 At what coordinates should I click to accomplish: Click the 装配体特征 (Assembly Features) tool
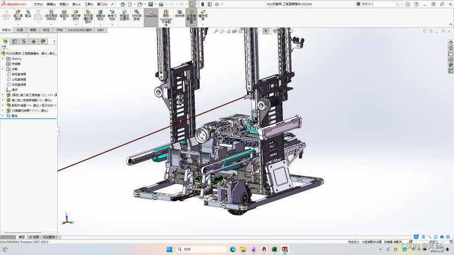pyautogui.click(x=100, y=15)
